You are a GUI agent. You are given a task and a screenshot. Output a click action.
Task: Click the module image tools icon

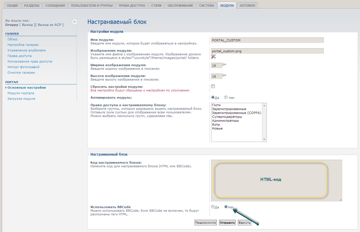coord(213,56)
